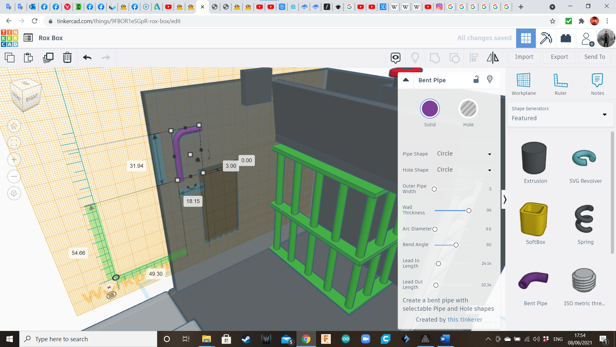This screenshot has height=347, width=616.
Task: Open the Hole Shape dropdown
Action: point(465,170)
